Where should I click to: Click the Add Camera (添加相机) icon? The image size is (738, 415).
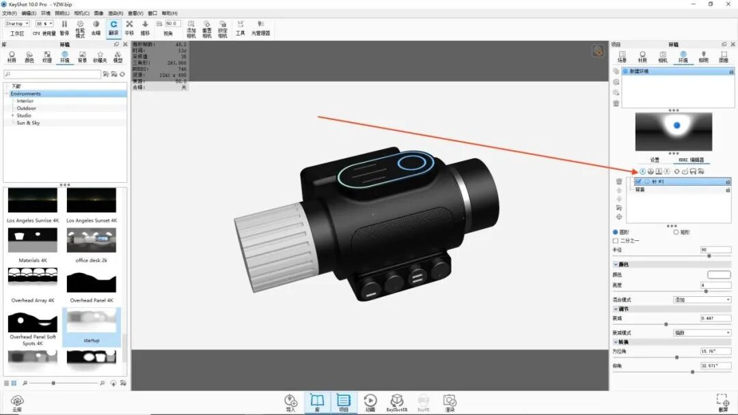coord(192,25)
